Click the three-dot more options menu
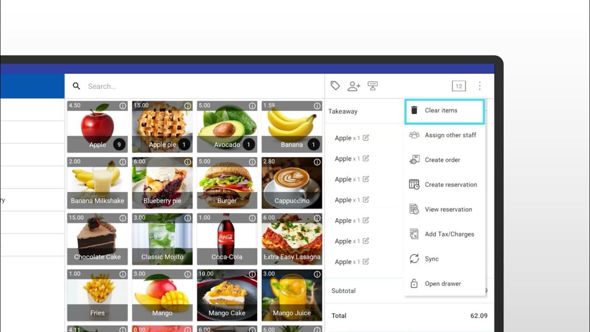The width and height of the screenshot is (590, 332). [479, 86]
